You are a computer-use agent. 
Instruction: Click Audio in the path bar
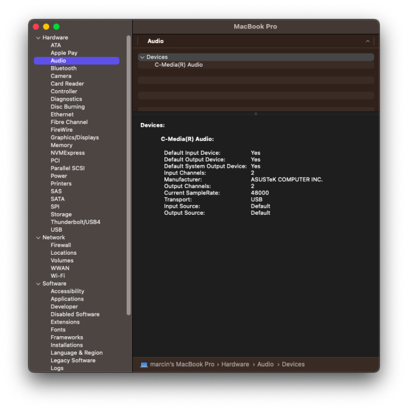[265, 364]
